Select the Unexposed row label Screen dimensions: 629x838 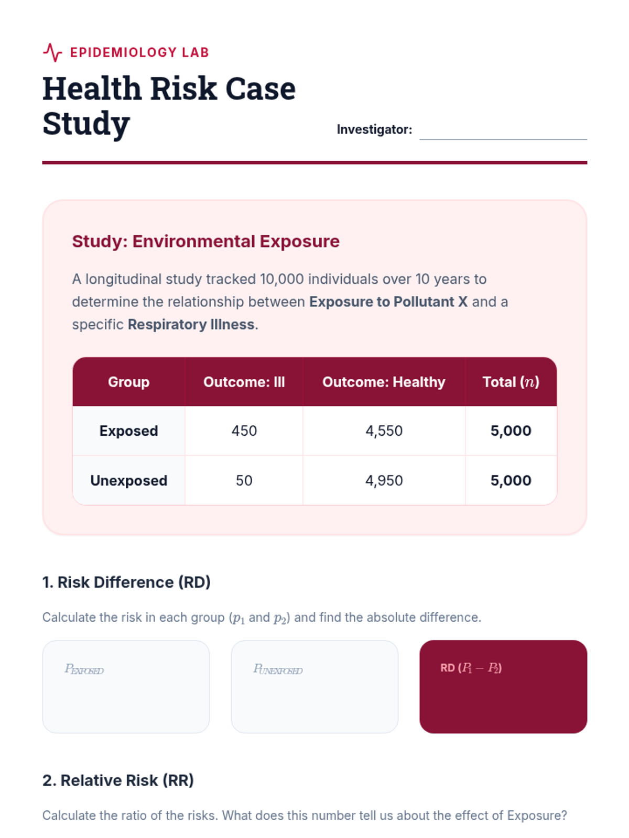128,480
